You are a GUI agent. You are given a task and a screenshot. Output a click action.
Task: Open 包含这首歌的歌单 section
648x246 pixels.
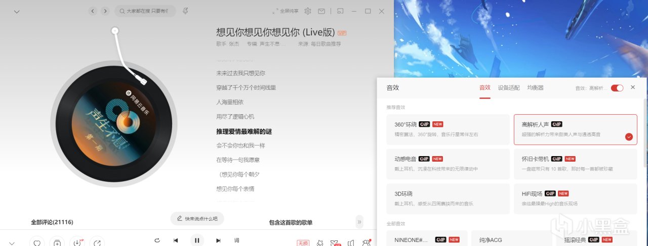pyautogui.click(x=291, y=222)
